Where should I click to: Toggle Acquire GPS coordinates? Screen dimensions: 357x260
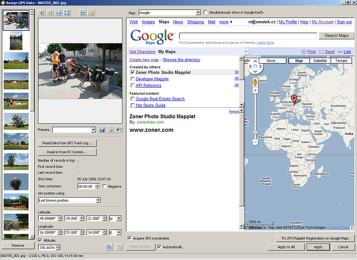(129, 238)
